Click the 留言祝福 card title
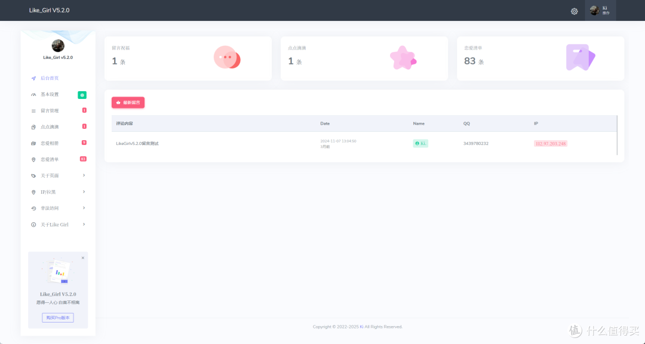 click(121, 48)
